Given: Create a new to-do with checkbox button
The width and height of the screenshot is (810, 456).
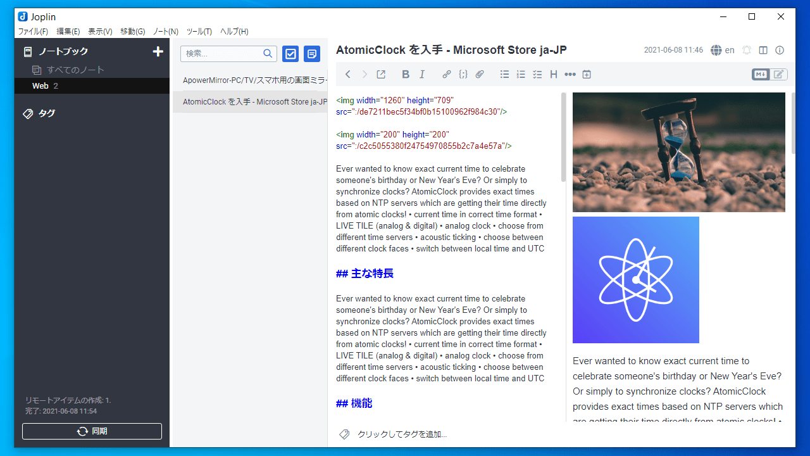Looking at the screenshot, I should [x=290, y=54].
